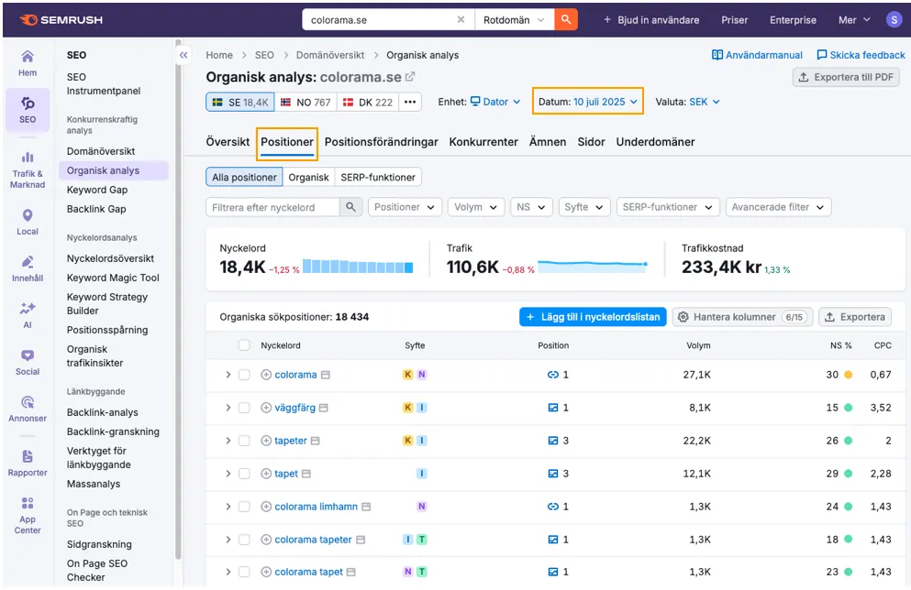The image size is (911, 590).
Task: Check the box for colorama tapet row
Action: tap(244, 572)
